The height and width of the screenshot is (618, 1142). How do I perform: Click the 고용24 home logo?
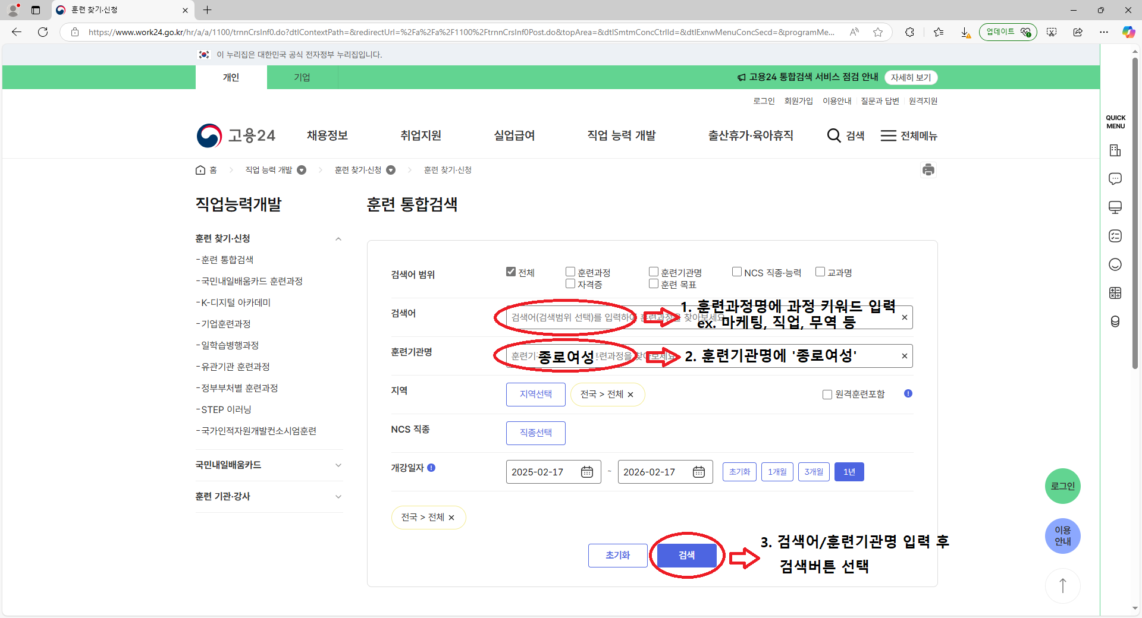pyautogui.click(x=236, y=135)
